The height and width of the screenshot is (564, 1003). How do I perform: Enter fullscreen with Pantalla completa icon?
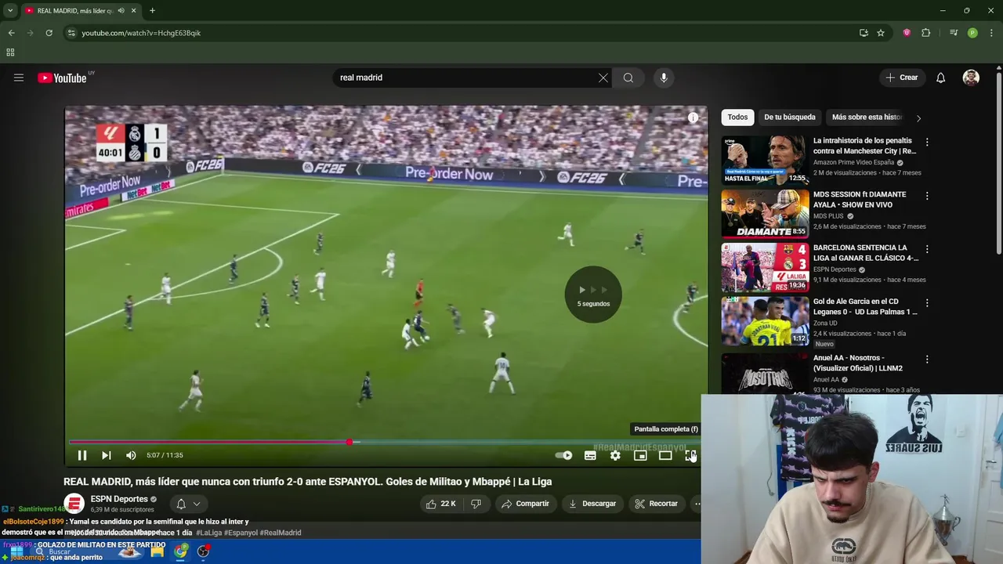[x=690, y=455]
